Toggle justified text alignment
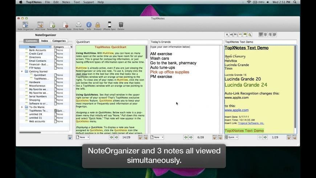The height and width of the screenshot is (178, 316). tap(274, 35)
